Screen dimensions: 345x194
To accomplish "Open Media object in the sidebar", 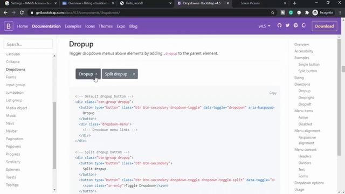I will (17, 108).
